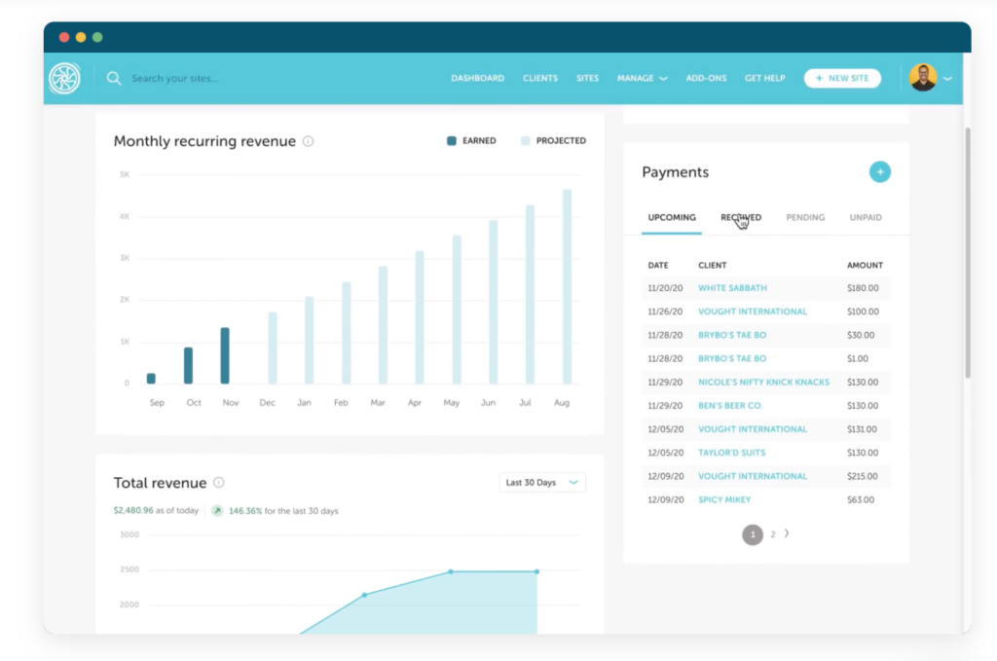Go to next payments page arrow

[x=787, y=533]
